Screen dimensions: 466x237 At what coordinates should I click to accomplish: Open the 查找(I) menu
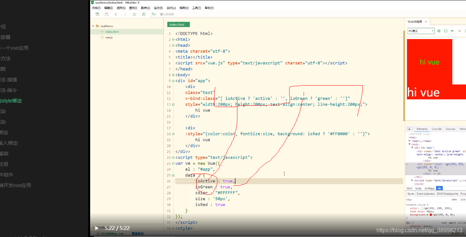point(133,8)
